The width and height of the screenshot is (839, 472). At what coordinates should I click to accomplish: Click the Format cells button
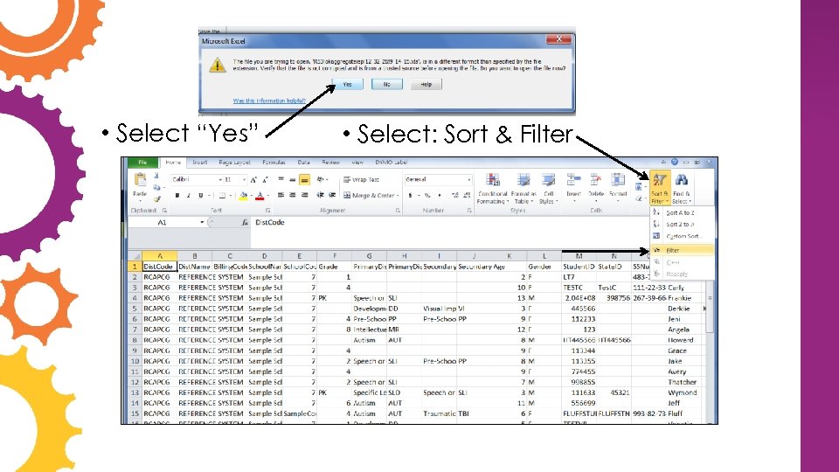click(618, 187)
